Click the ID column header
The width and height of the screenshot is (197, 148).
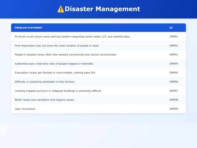(x=171, y=28)
